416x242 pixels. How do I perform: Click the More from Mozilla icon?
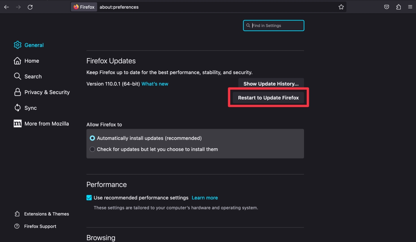click(x=17, y=123)
